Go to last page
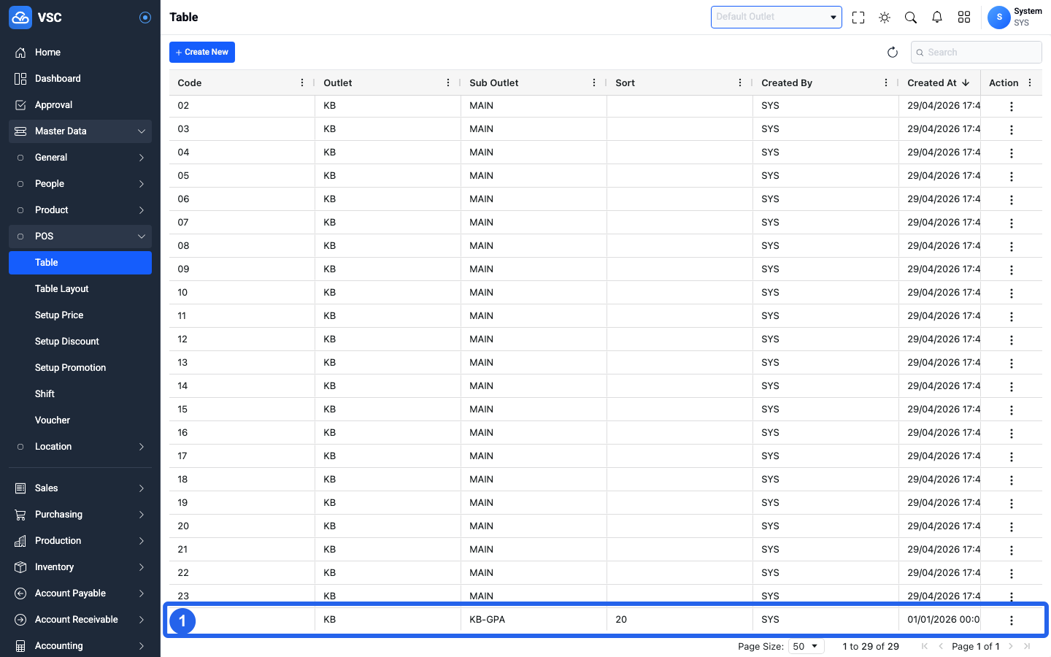 [x=1027, y=647]
